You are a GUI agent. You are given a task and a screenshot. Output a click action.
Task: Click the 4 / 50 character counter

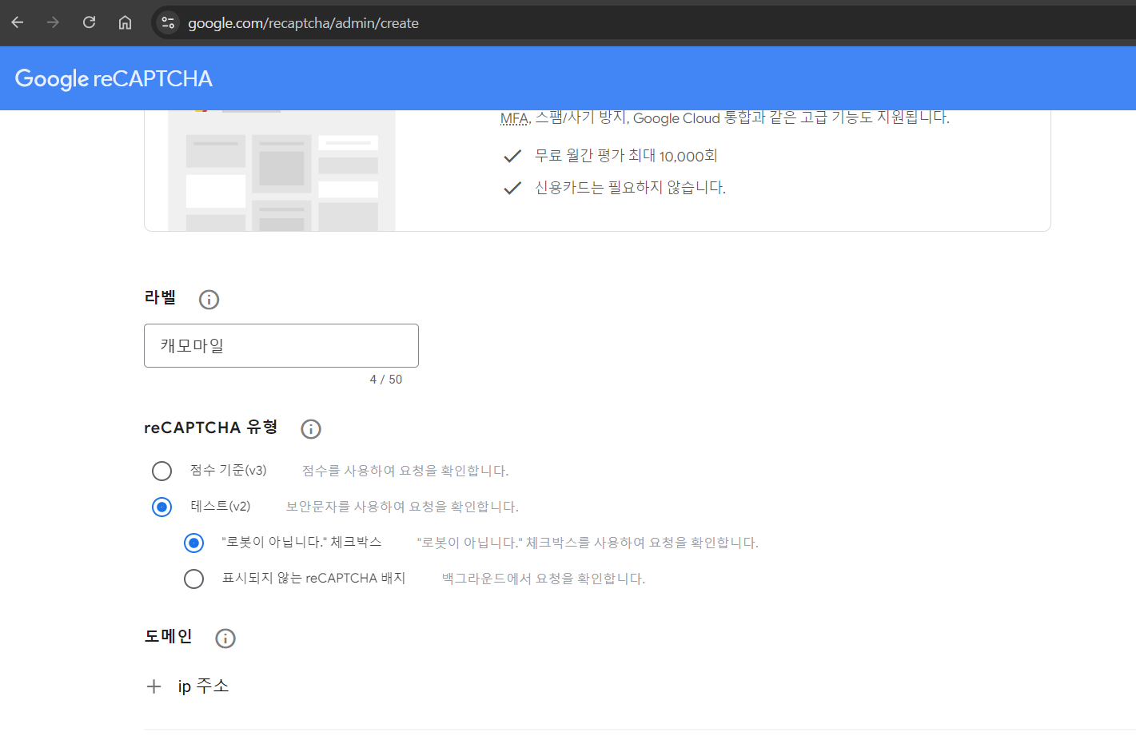pyautogui.click(x=386, y=380)
